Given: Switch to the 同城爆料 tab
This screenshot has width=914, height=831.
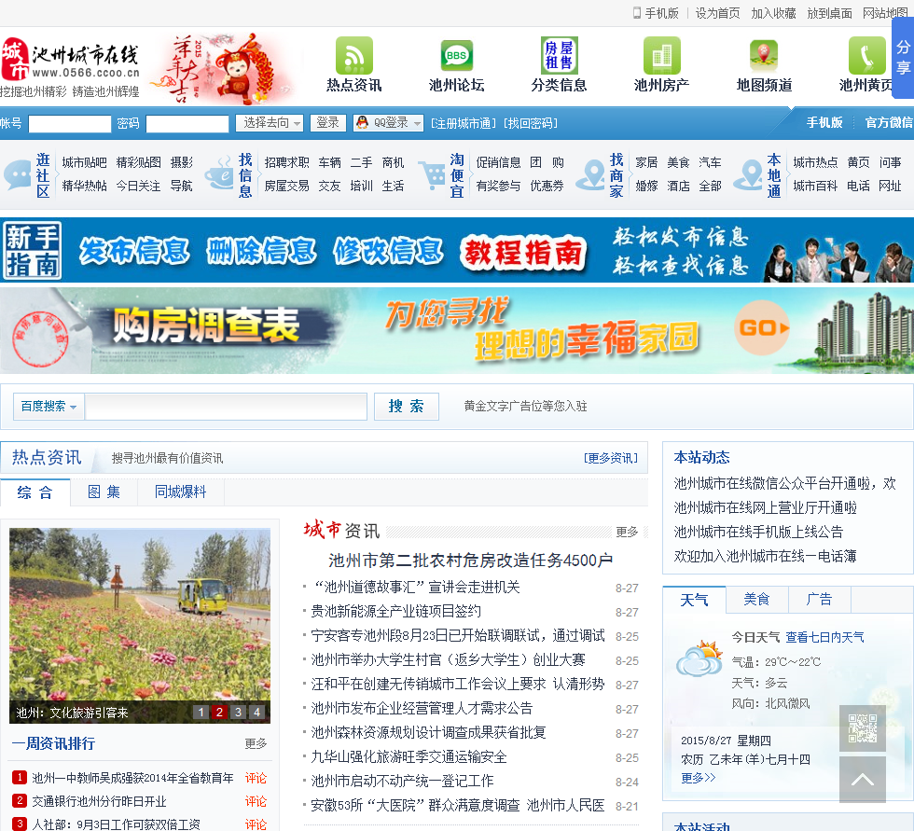Looking at the screenshot, I should pyautogui.click(x=181, y=492).
